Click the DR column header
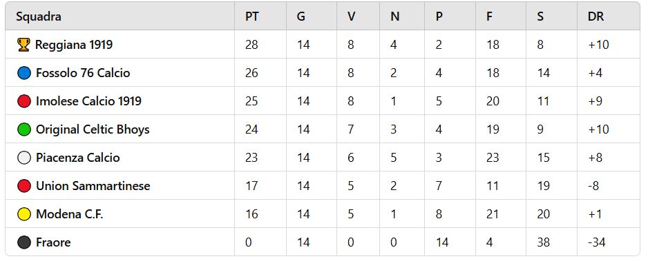This screenshot has height=261, width=648. point(595,17)
